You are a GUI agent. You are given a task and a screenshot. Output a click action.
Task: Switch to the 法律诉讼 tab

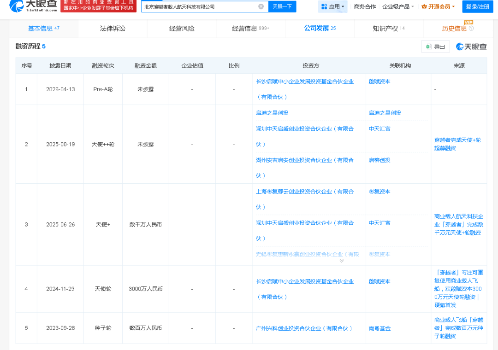coord(113,28)
